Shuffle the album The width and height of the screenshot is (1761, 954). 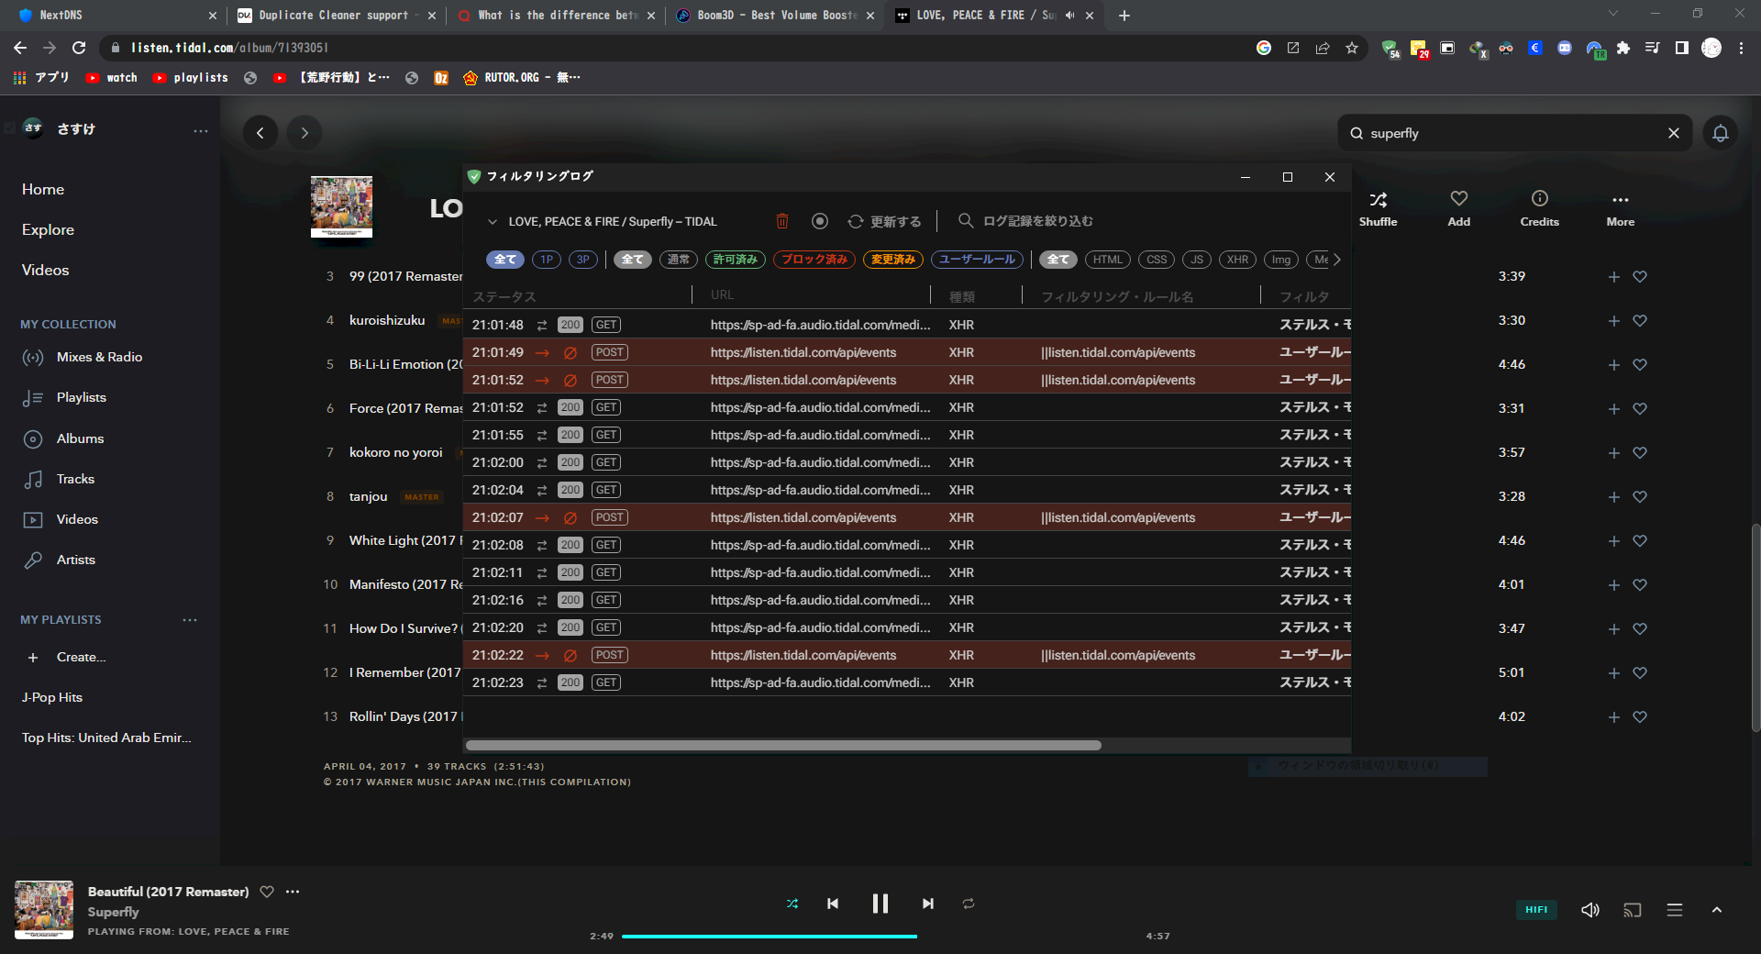pos(1379,208)
